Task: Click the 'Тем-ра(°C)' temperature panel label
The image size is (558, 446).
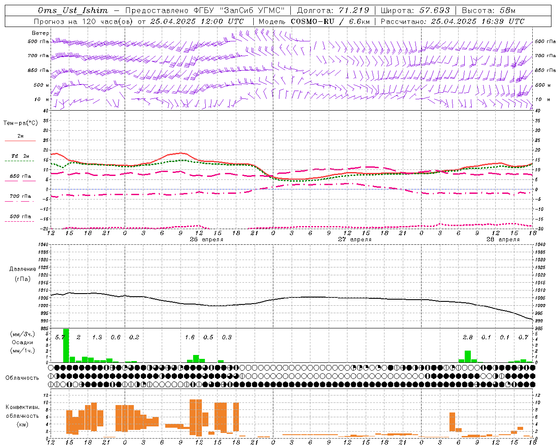Action: [20, 123]
